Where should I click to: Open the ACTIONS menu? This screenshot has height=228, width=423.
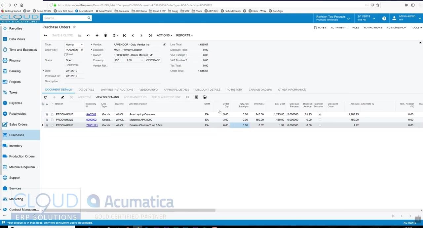(x=164, y=35)
